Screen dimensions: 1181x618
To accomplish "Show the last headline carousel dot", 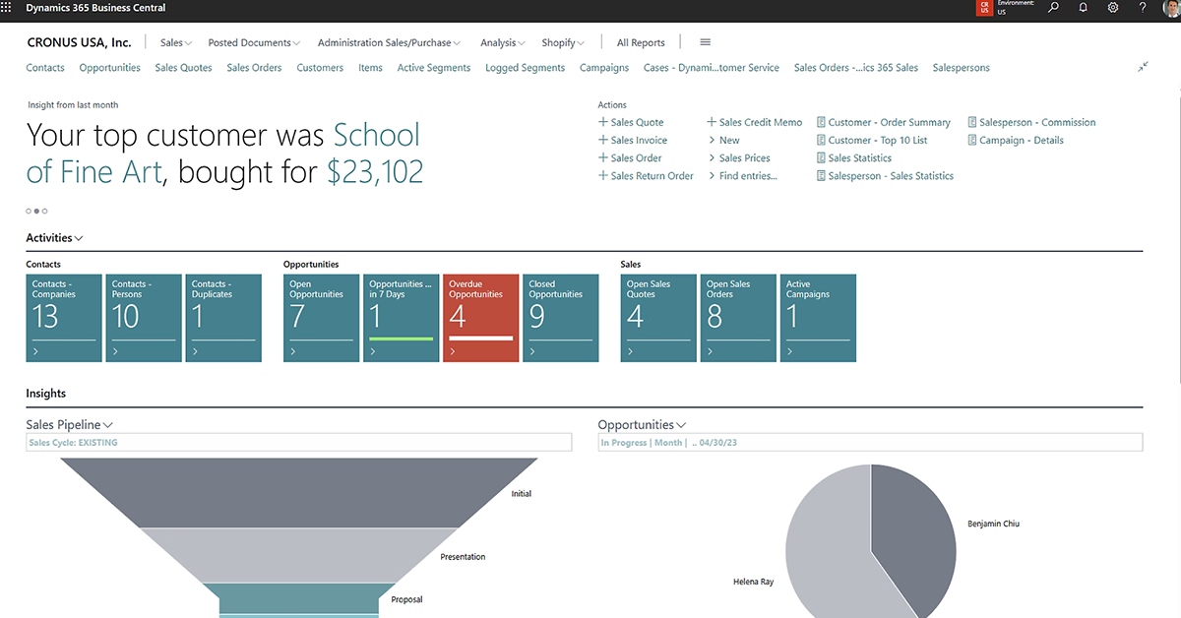I will coord(44,211).
